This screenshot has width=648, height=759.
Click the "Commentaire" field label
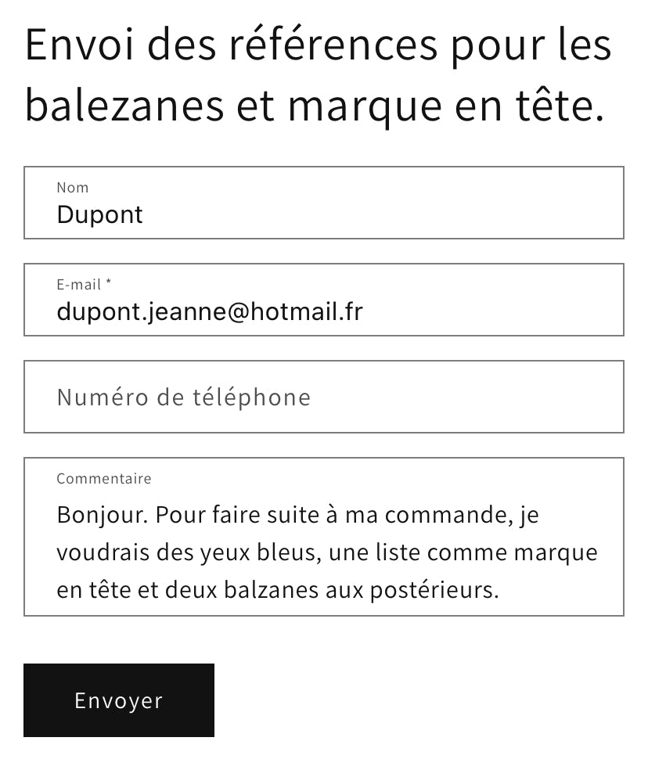pyautogui.click(x=104, y=479)
